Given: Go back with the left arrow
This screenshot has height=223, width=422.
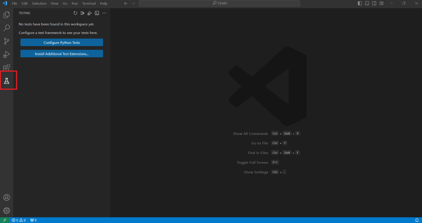Looking at the screenshot, I should tap(126, 4).
